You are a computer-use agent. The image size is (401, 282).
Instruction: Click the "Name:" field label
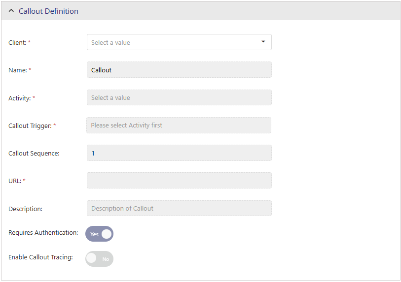tap(17, 70)
